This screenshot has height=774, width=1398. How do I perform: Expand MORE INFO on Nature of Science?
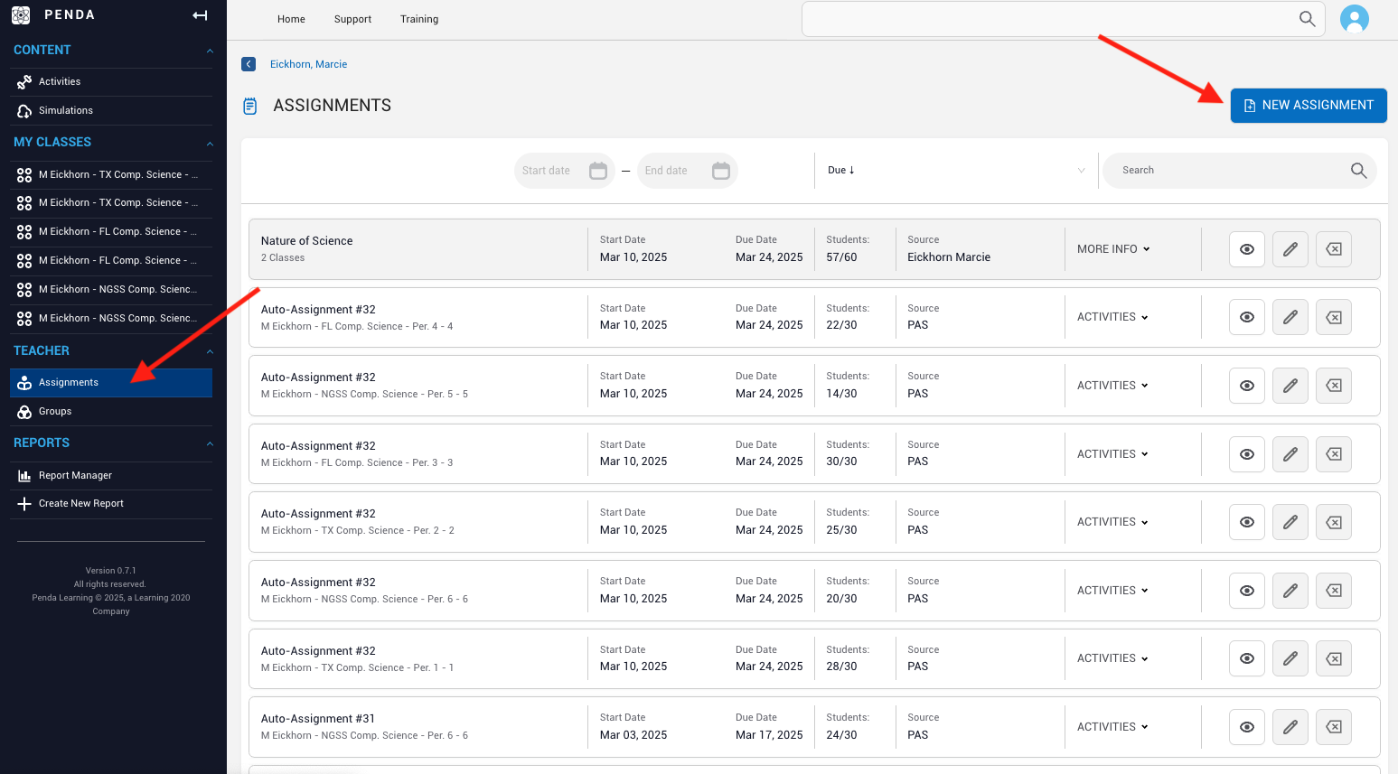(x=1112, y=249)
